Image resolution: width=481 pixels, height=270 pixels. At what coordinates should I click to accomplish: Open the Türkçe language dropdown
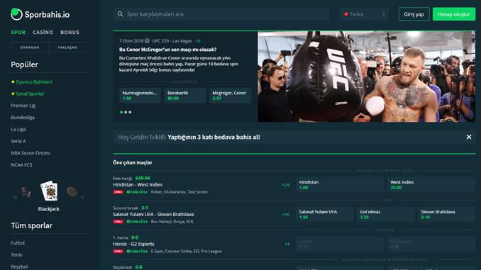(364, 14)
